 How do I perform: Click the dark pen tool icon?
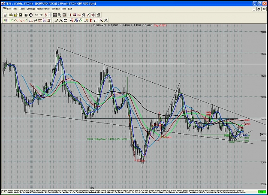pos(101,21)
